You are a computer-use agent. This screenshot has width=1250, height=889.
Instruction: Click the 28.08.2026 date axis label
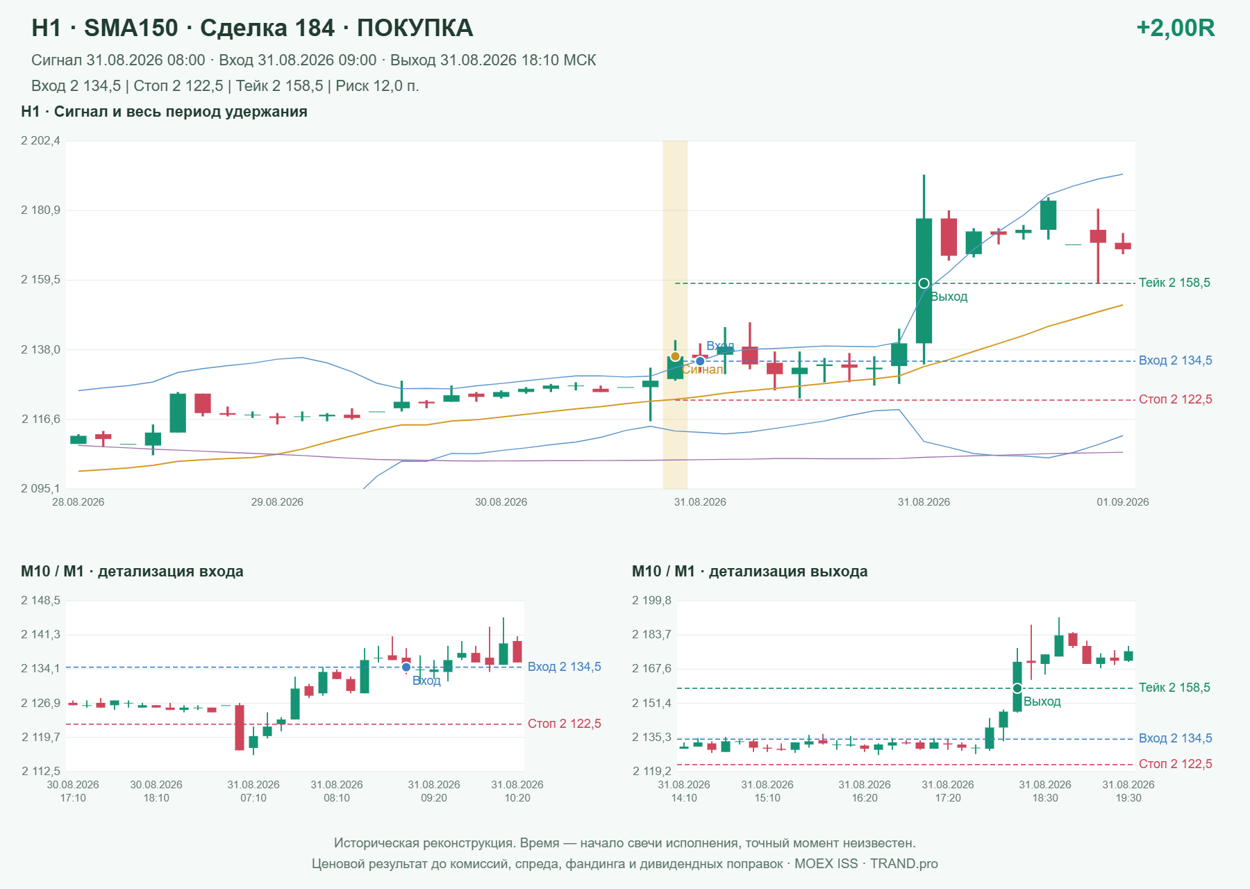pos(78,502)
